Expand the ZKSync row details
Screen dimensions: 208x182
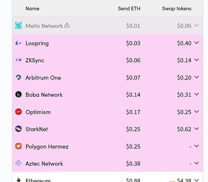click(x=197, y=60)
